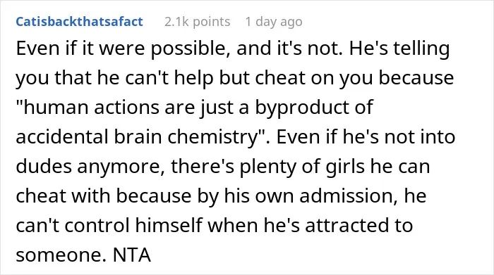Click the phrase "attracted to"
The width and height of the screenshot is (494, 275).
click(359, 225)
